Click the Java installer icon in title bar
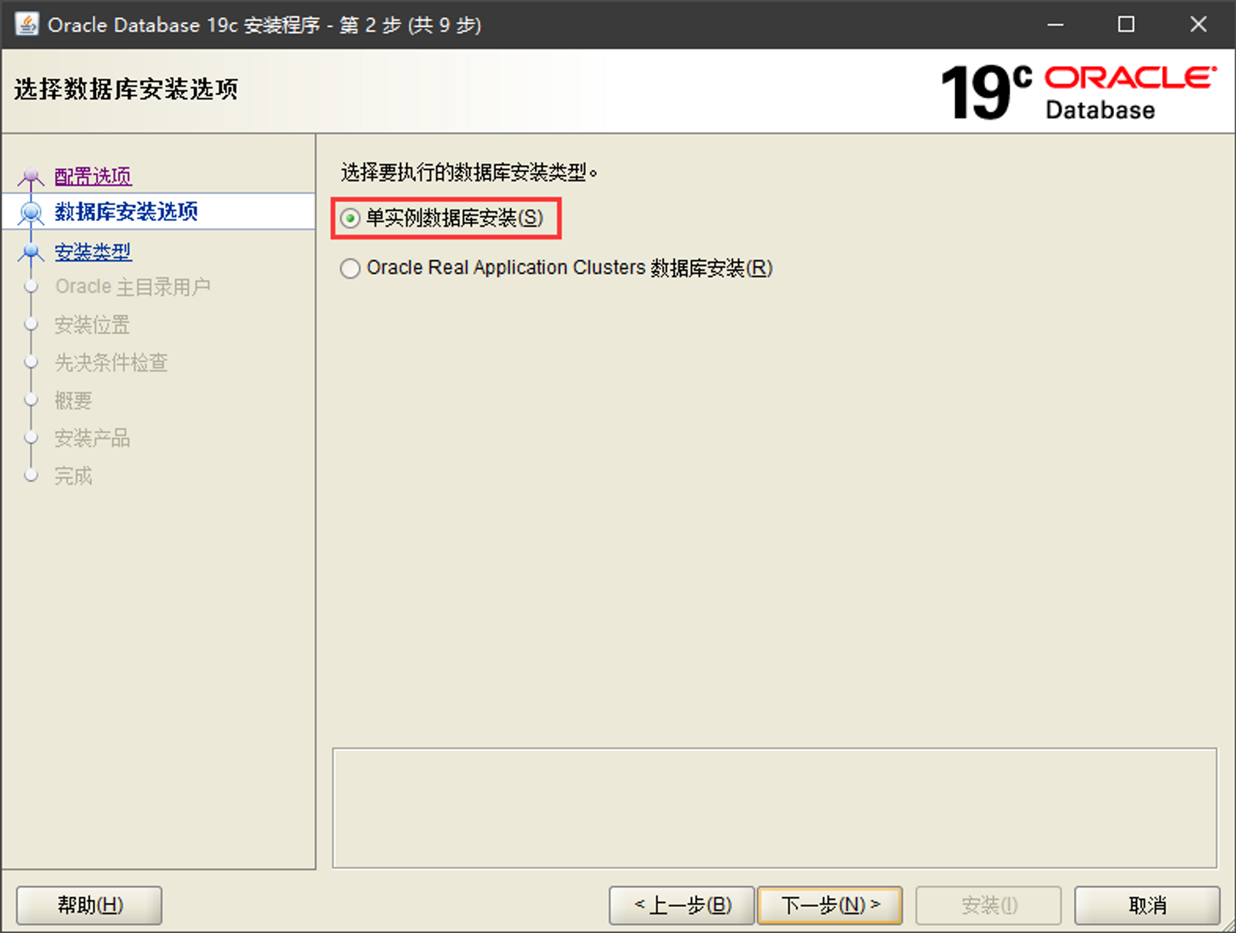1236x933 pixels. (x=27, y=25)
